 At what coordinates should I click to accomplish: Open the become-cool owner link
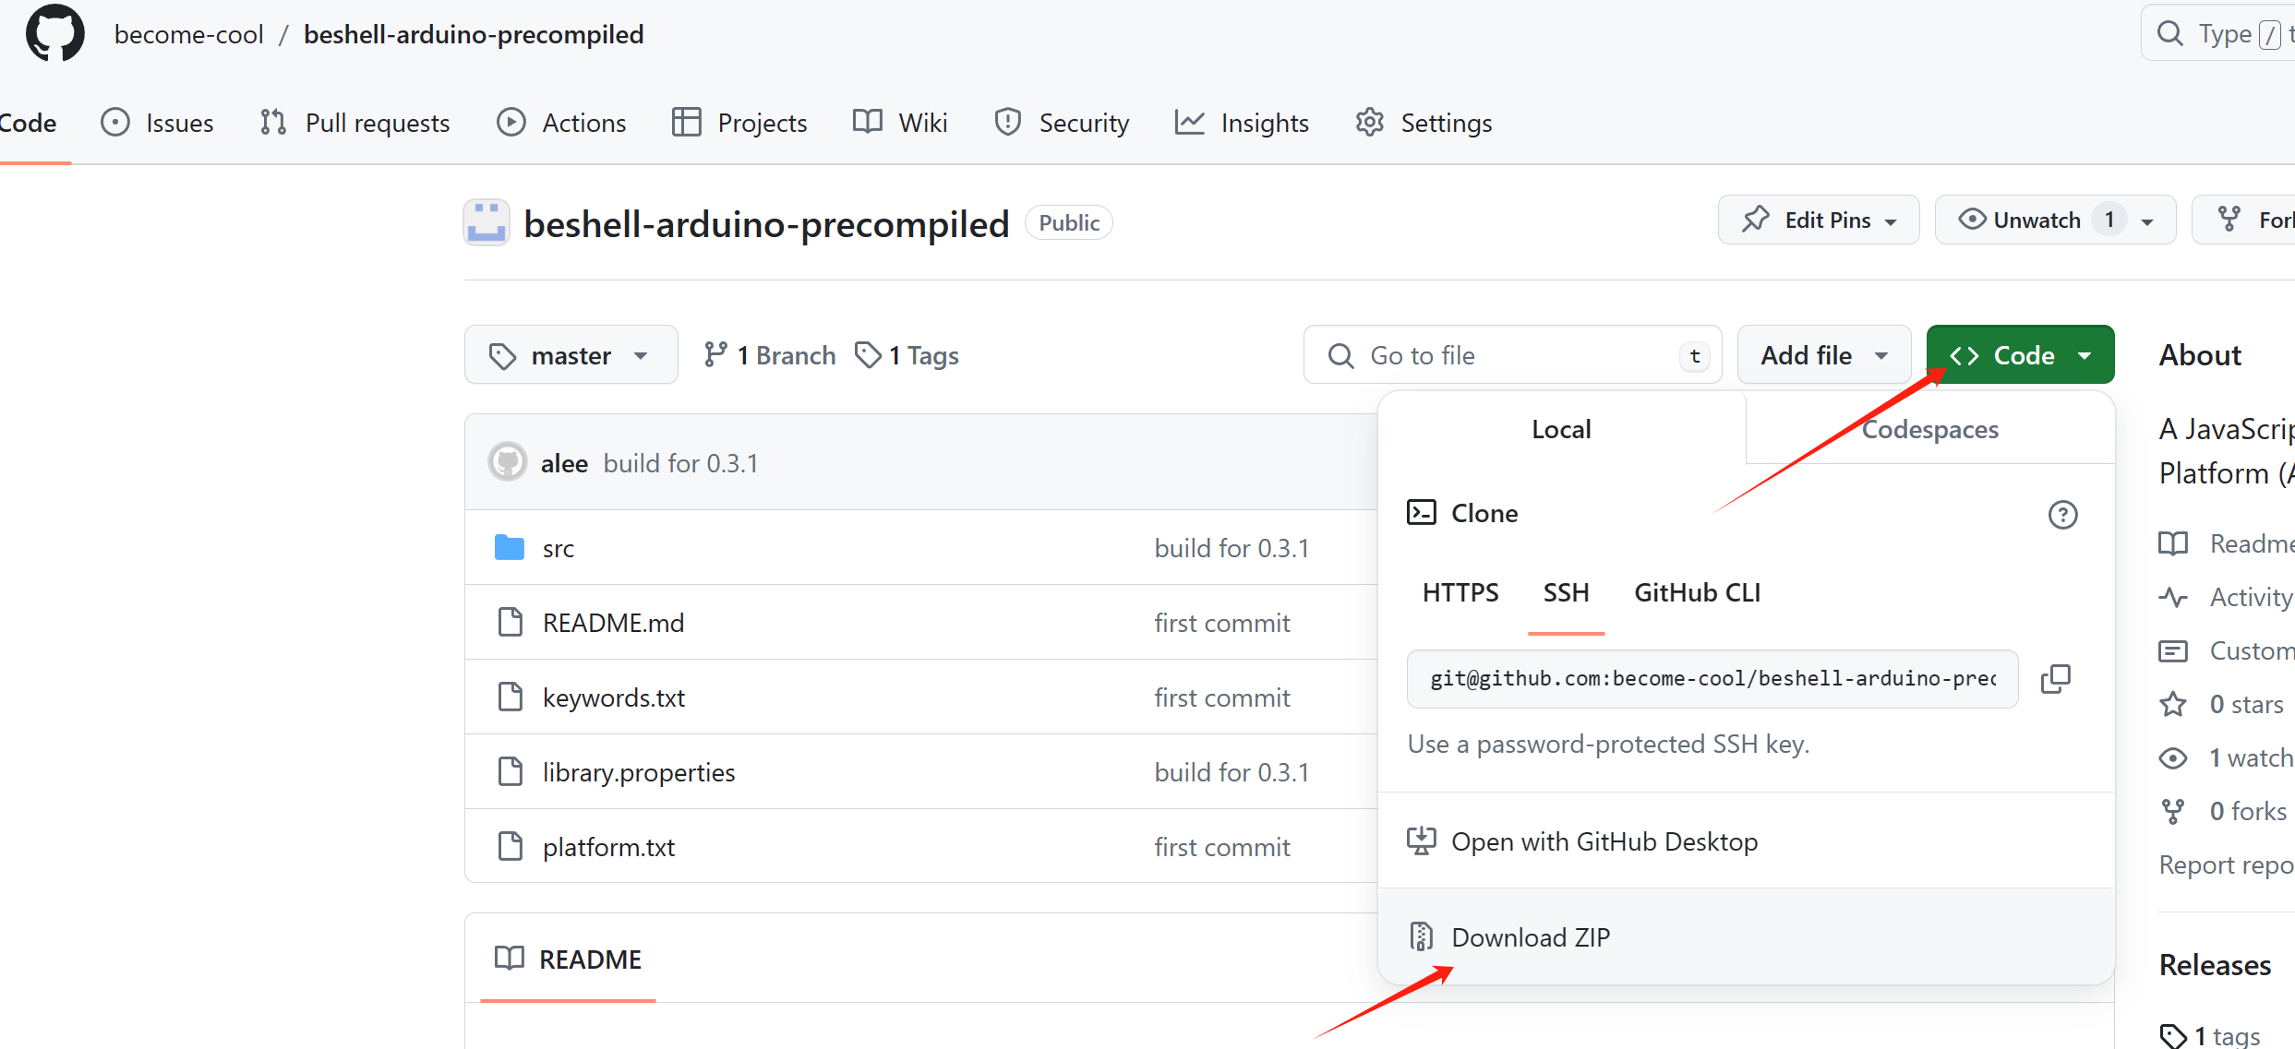click(188, 34)
